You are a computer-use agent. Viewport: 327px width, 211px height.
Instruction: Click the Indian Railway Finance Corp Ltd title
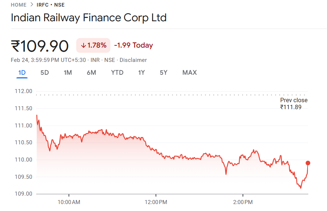[89, 18]
